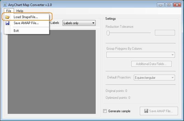Choose Exit from the File menu
This screenshot has width=184, height=121.
pyautogui.click(x=16, y=31)
